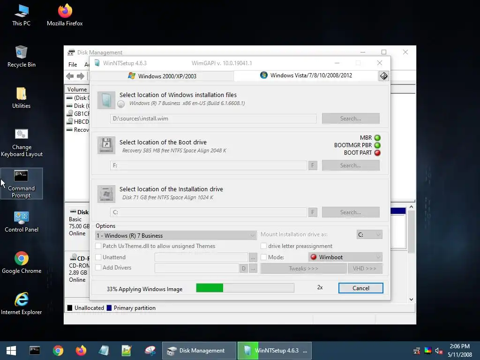
Task: Click Search for Boot drive location
Action: 351,165
